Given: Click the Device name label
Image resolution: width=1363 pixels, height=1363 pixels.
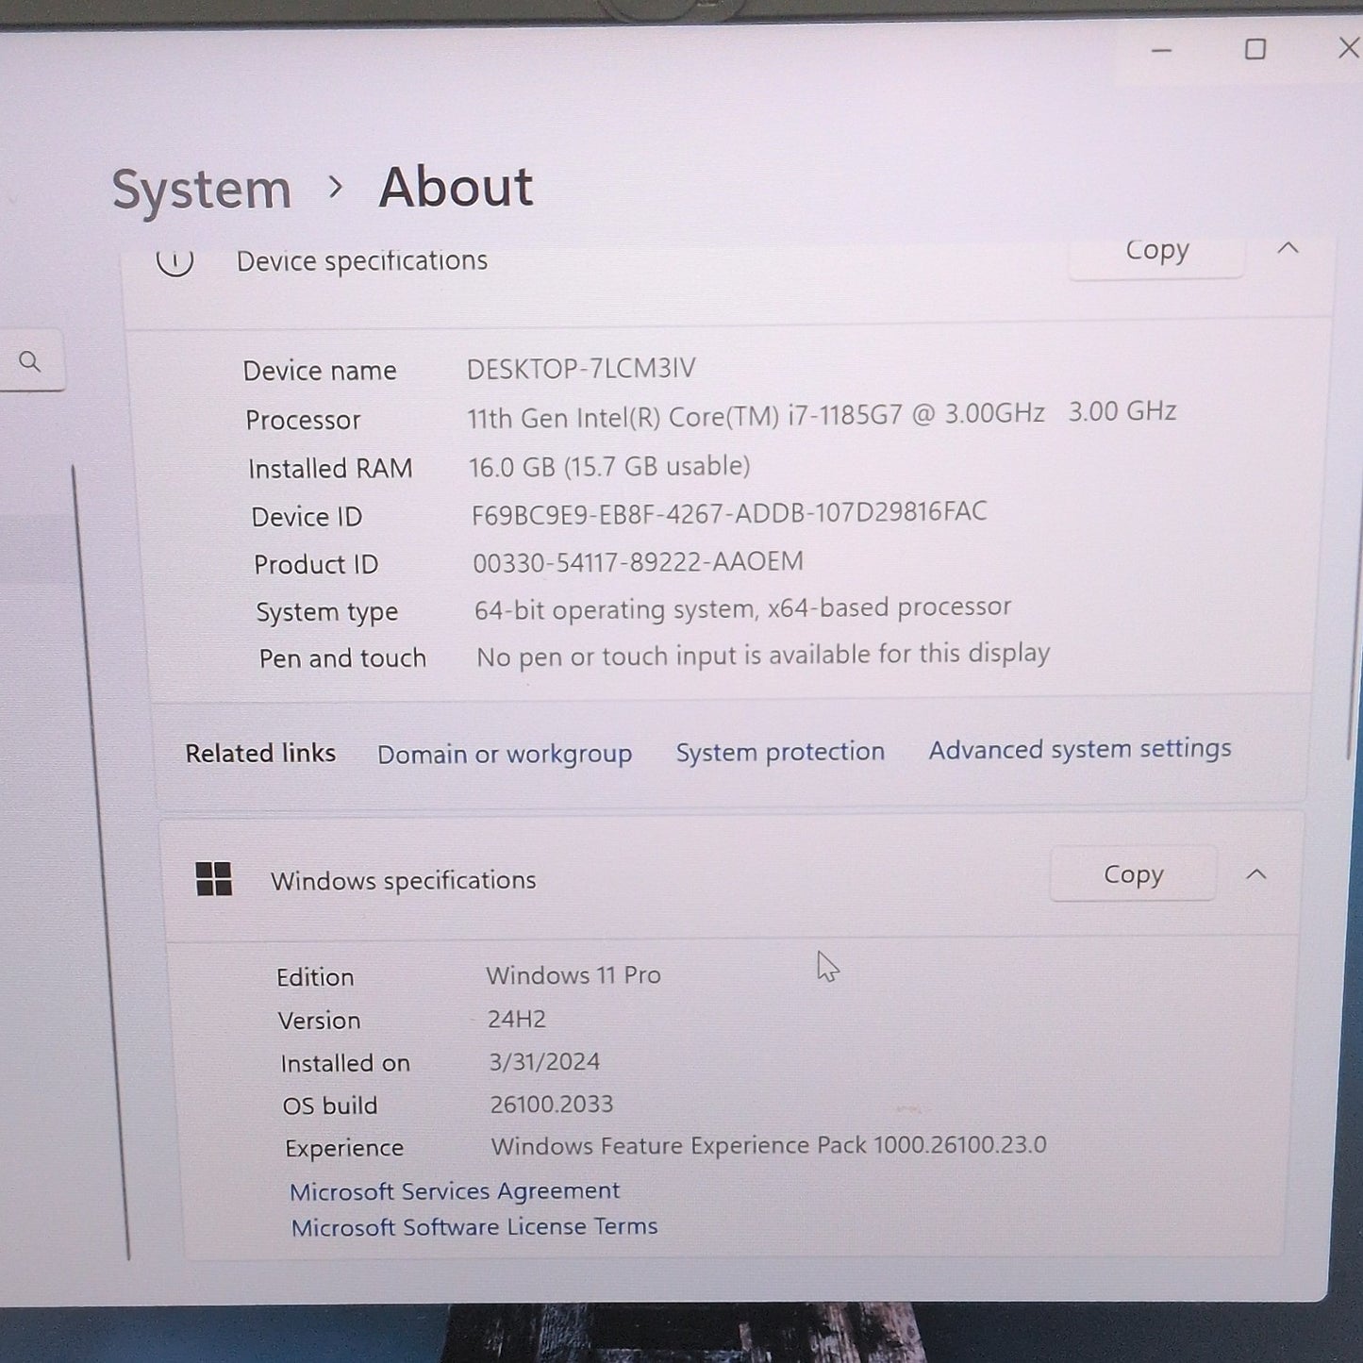Looking at the screenshot, I should (x=320, y=371).
